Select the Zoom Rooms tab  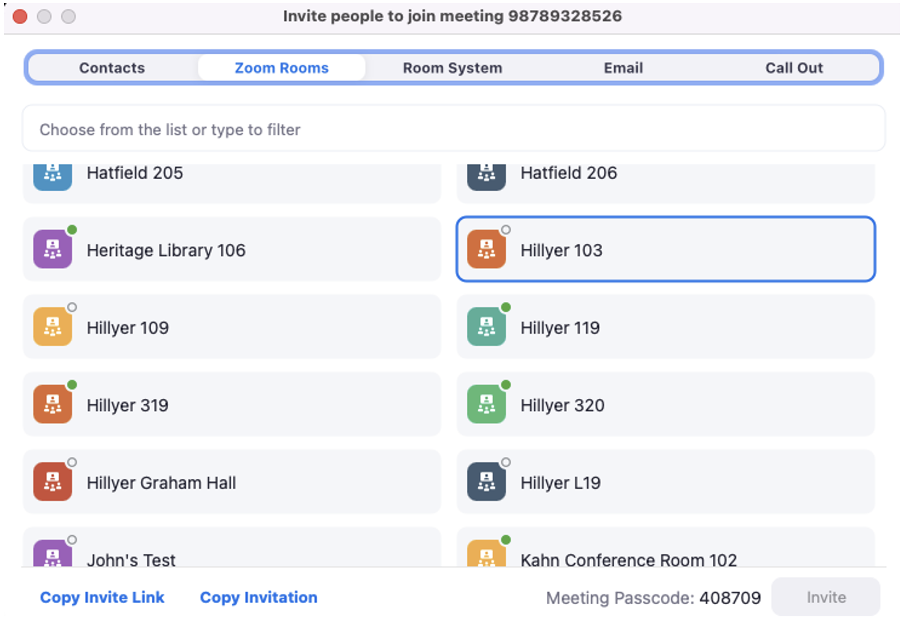click(x=282, y=68)
